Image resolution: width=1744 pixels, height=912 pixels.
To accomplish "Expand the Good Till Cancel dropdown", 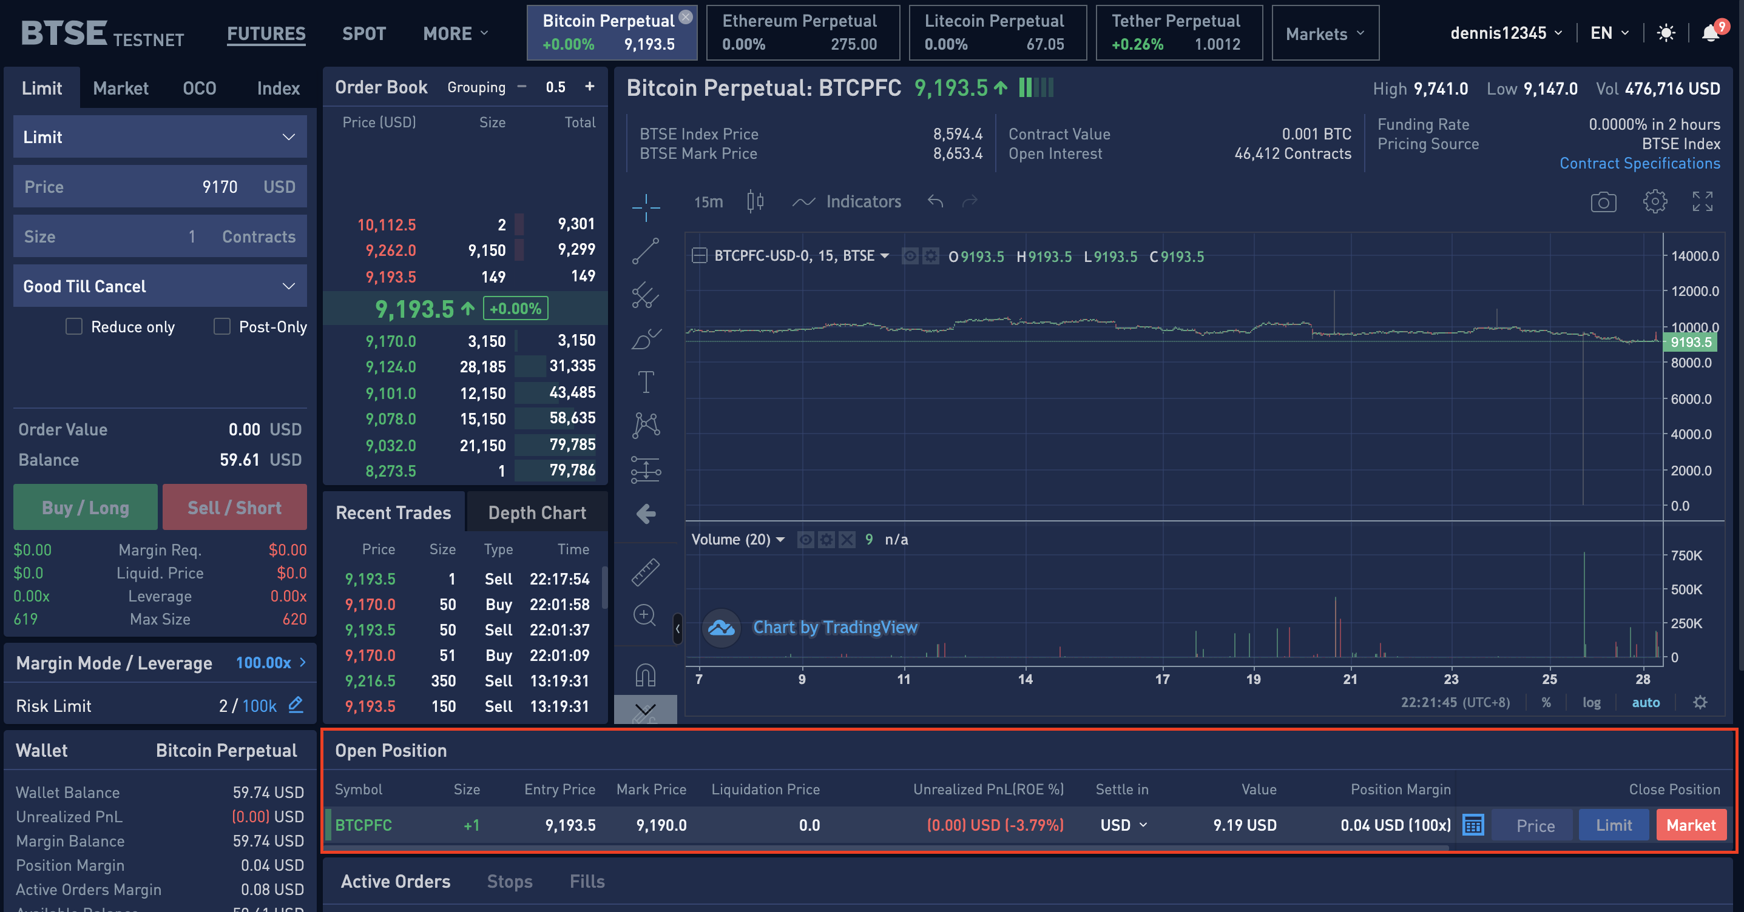I will point(160,286).
